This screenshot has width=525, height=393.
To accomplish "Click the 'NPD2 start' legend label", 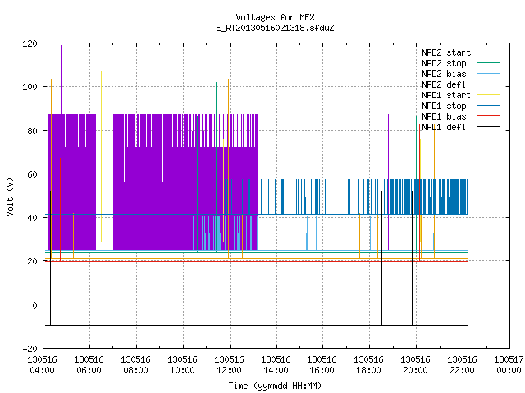I will coord(446,52).
